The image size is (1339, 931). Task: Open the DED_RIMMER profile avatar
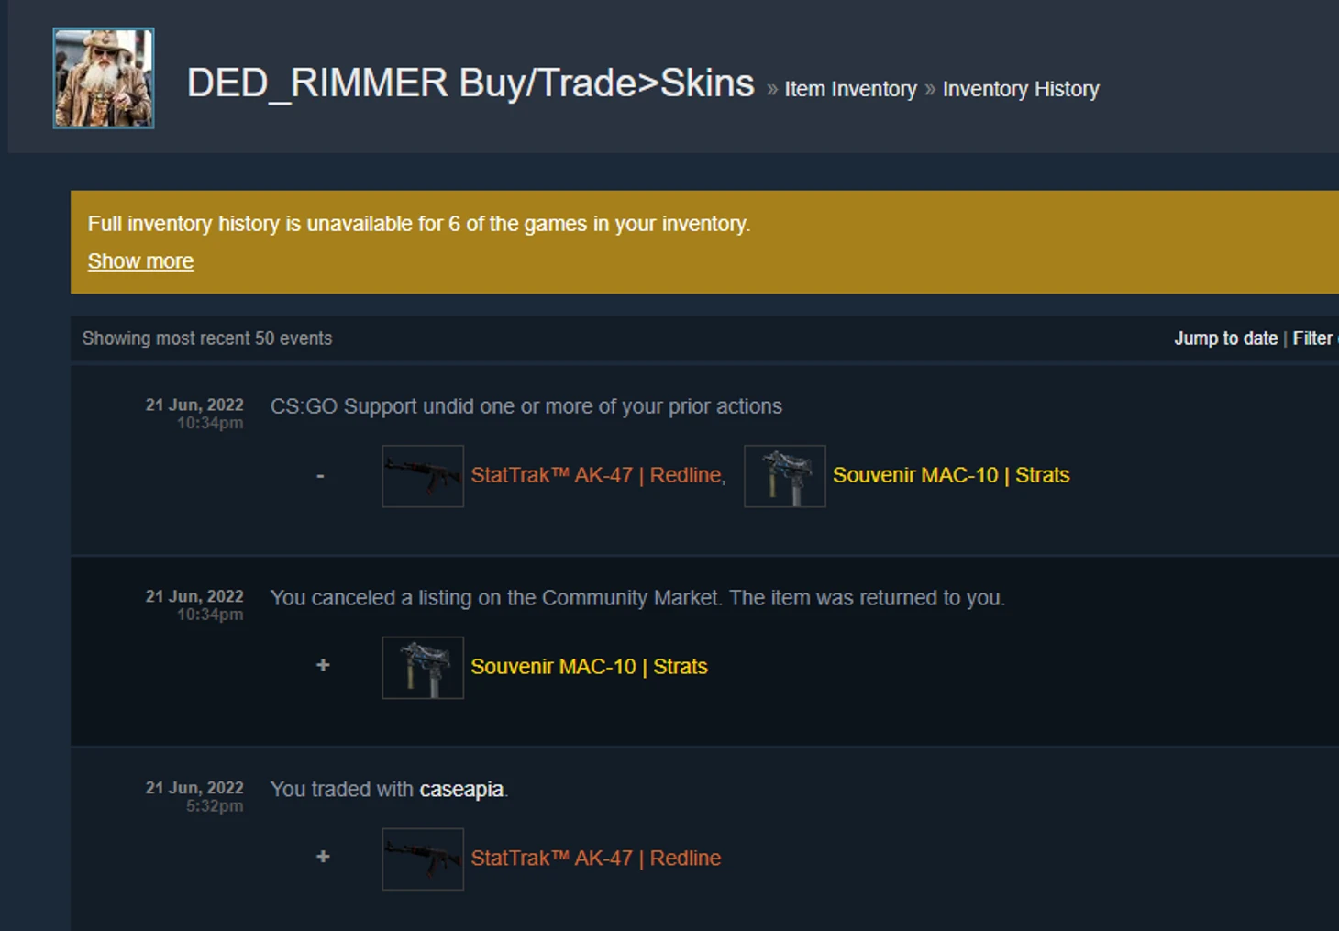click(104, 78)
